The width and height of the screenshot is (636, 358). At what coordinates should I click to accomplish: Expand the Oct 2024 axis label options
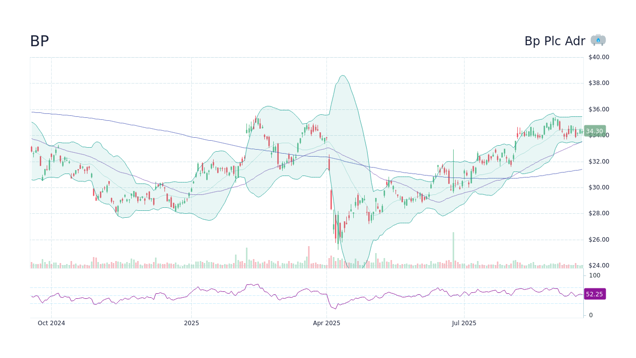point(51,323)
